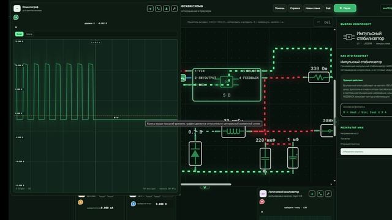Select the highlighted green oscilloscope mode tab
Viewport: 392px width, 220px height.
(19, 34)
